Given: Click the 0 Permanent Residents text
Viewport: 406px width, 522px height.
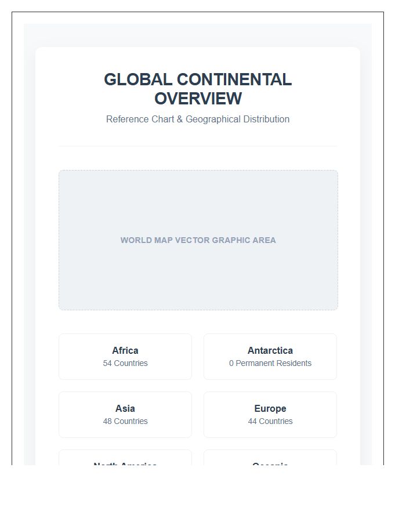Looking at the screenshot, I should tap(270, 363).
